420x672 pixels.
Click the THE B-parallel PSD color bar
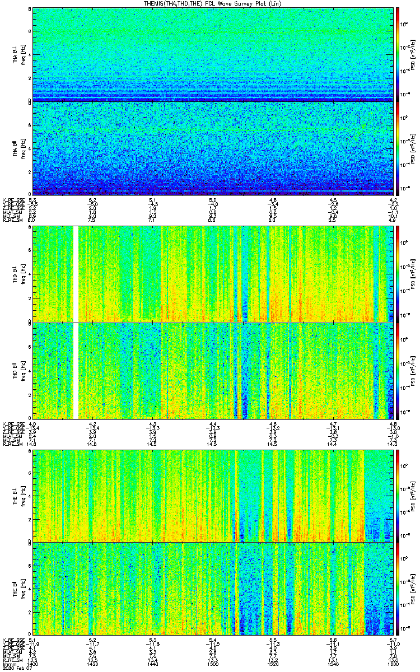pos(398,589)
